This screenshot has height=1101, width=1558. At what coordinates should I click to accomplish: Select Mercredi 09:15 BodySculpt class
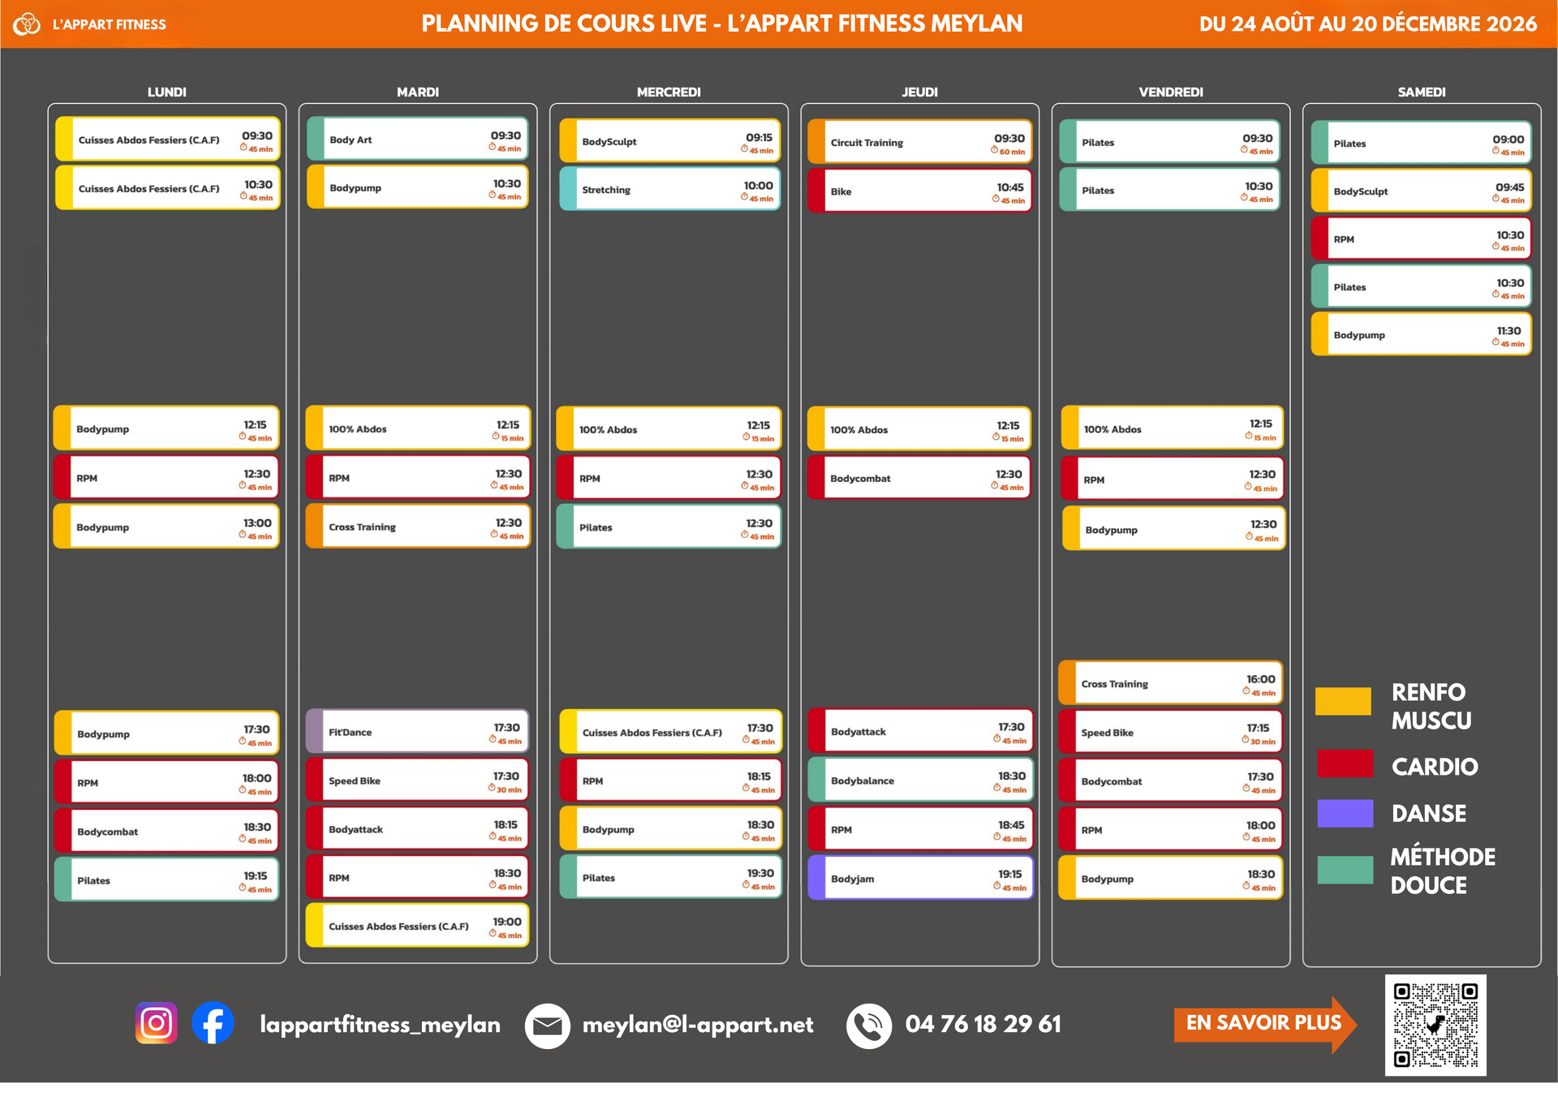click(x=670, y=141)
